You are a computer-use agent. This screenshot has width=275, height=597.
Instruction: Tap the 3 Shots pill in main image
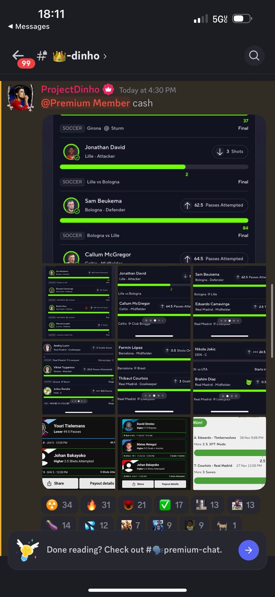point(230,152)
